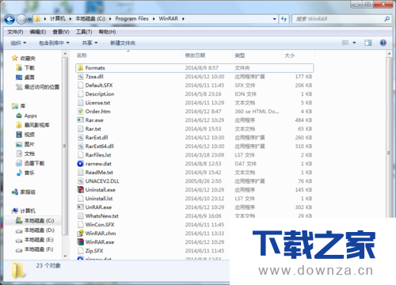The width and height of the screenshot is (396, 285).
Task: Select the Formats folder icon
Action: click(81, 68)
